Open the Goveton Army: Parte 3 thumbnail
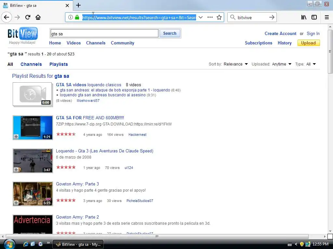The image size is (333, 249). [x=33, y=194]
